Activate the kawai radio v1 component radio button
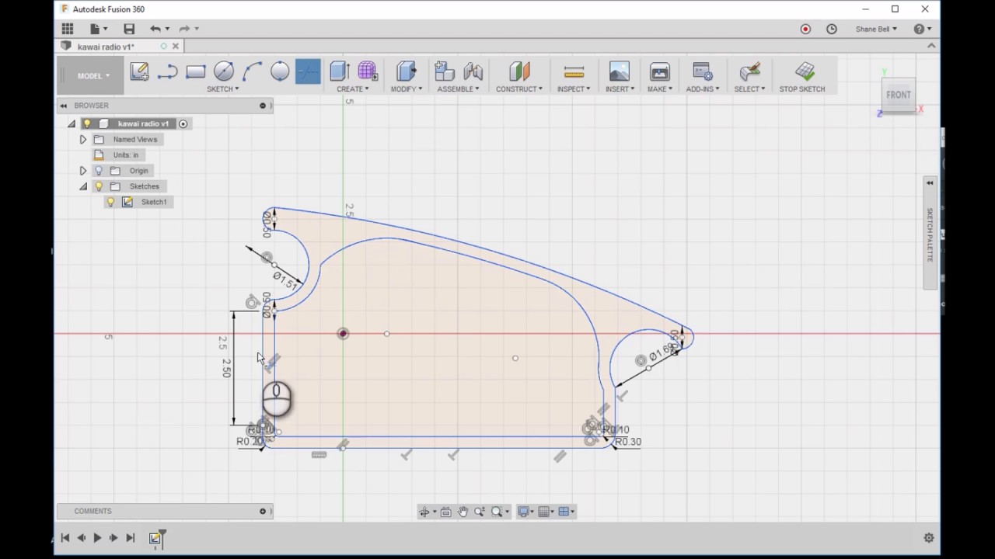Image resolution: width=995 pixels, height=559 pixels. [x=183, y=123]
